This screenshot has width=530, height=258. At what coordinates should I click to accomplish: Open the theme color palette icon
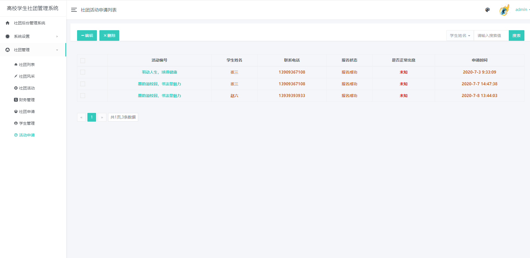[x=488, y=10]
